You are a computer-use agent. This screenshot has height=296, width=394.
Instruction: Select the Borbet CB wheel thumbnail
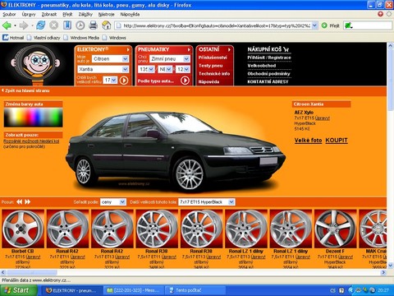click(23, 229)
